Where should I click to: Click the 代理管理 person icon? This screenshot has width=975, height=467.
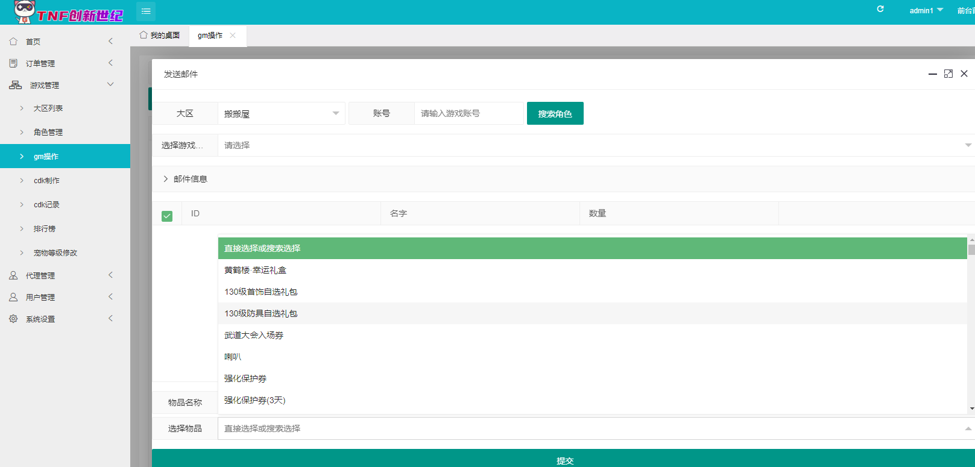[13, 275]
